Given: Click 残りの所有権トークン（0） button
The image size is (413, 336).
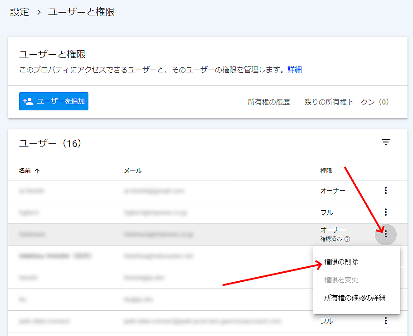Looking at the screenshot, I should (347, 102).
